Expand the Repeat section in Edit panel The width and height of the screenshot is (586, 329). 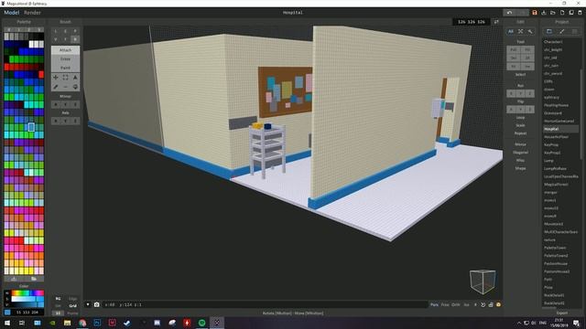point(520,133)
